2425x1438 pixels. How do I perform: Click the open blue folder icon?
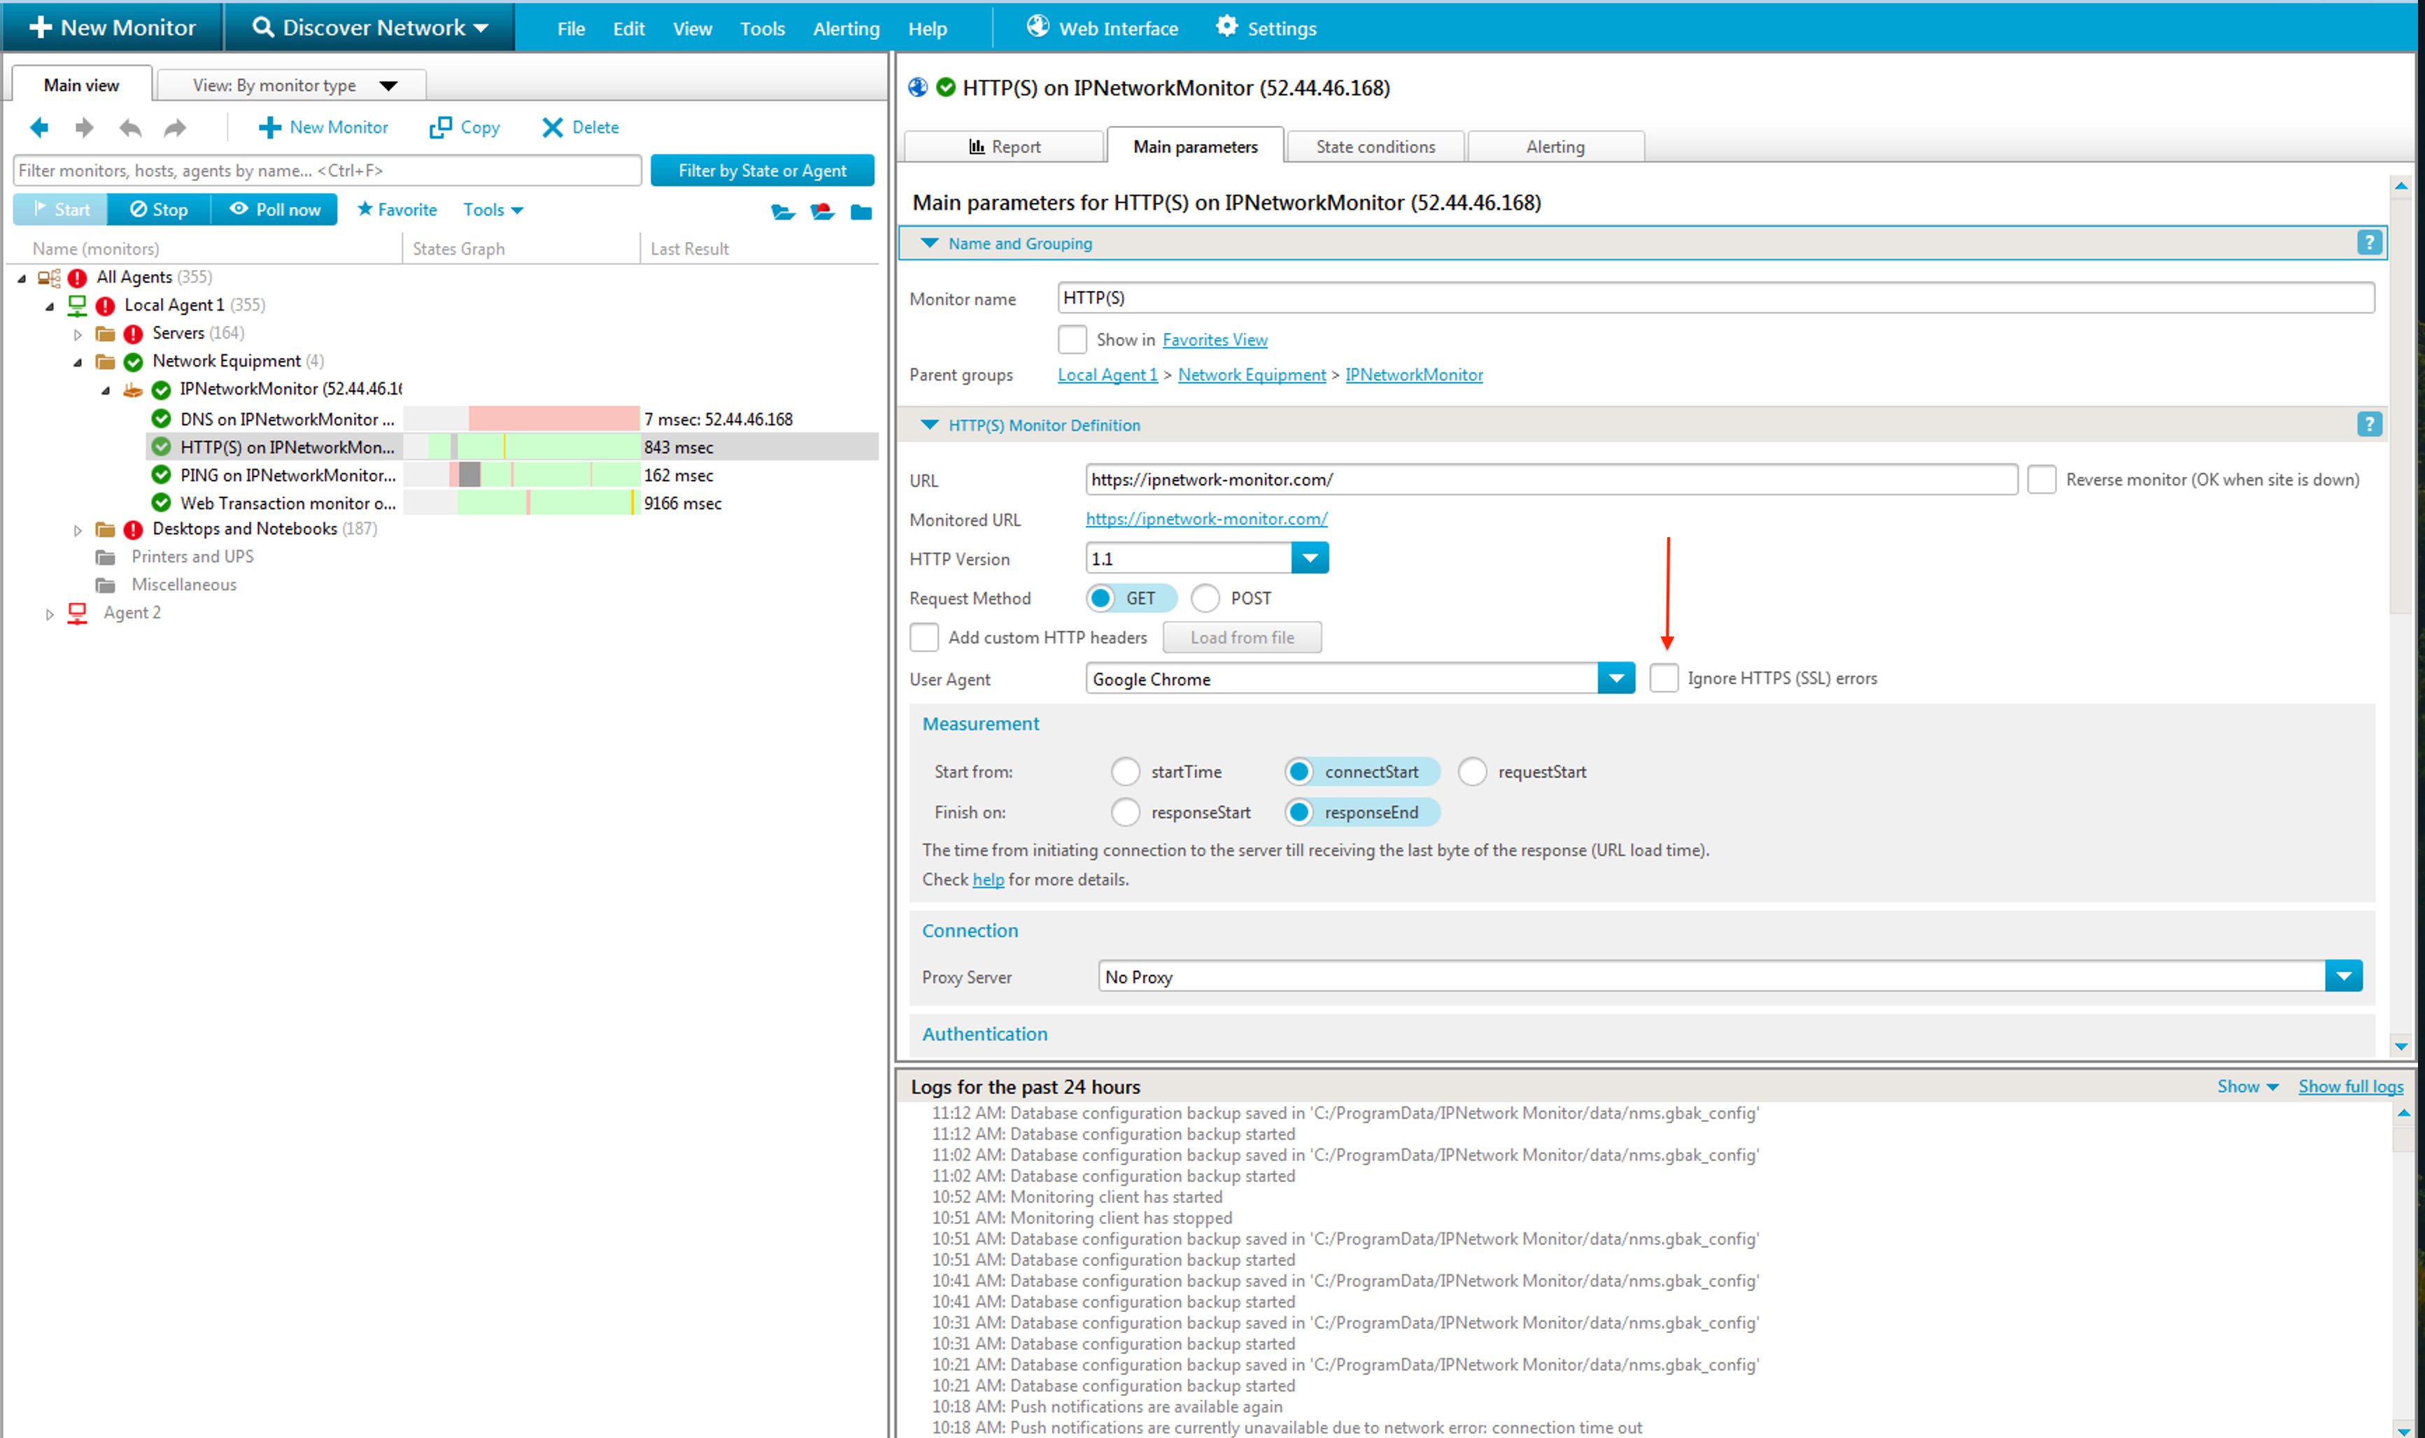(x=783, y=211)
